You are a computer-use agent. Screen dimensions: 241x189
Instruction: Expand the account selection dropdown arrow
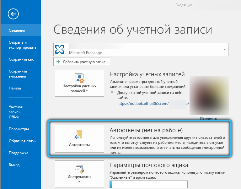[x=225, y=50]
